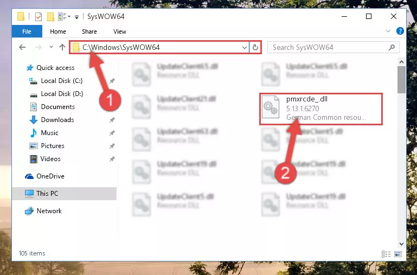Click the vertical scrollbar up arrow
Image resolution: width=417 pixels, height=275 pixels.
402,62
